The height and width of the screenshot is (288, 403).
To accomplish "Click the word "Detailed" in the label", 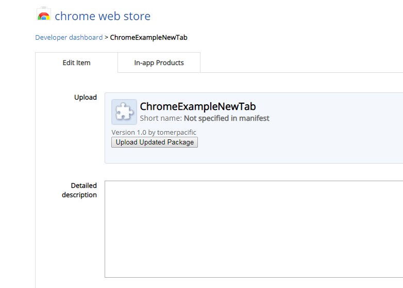I will 83,185.
